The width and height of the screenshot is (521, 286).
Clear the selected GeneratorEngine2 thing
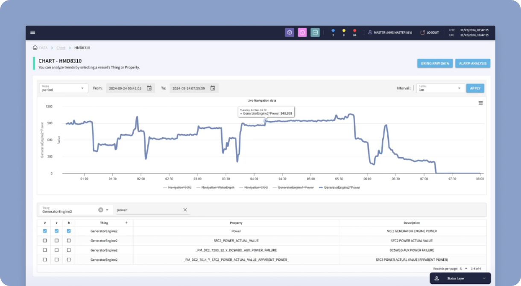point(101,210)
